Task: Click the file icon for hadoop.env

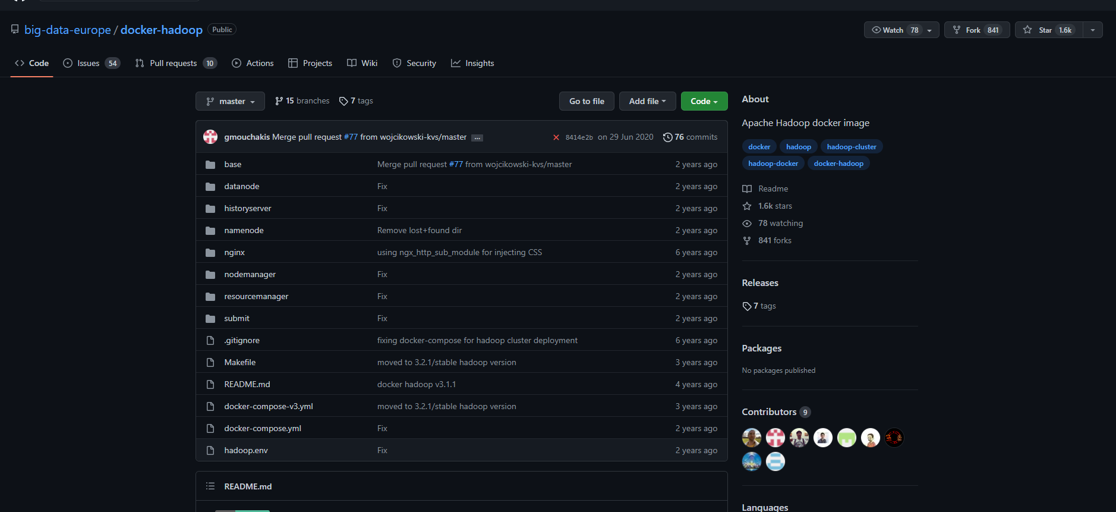Action: coord(210,451)
